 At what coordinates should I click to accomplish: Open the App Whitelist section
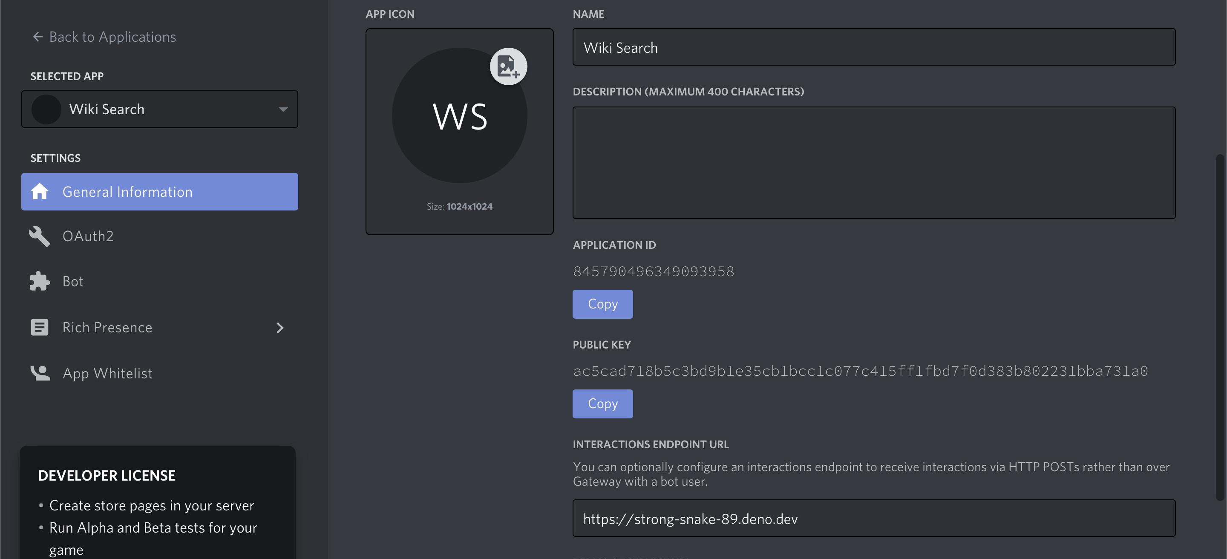108,373
